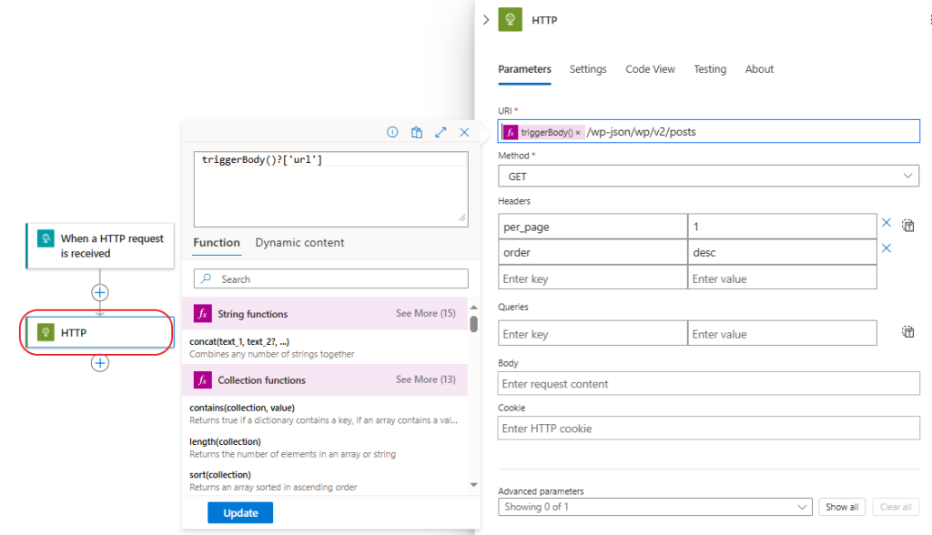Click the String functions fx icon
Viewport: 932px width, 535px height.
(x=203, y=313)
